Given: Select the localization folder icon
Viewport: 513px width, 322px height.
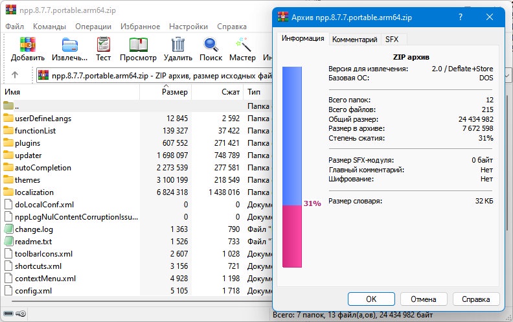Looking at the screenshot, I should [x=8, y=192].
